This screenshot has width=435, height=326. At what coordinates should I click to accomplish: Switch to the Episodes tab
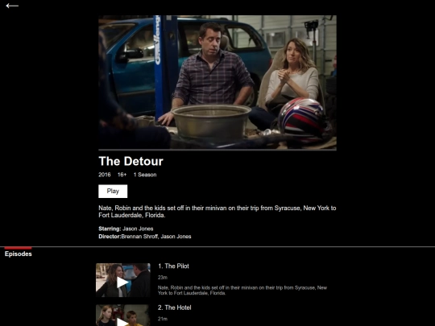[18, 254]
